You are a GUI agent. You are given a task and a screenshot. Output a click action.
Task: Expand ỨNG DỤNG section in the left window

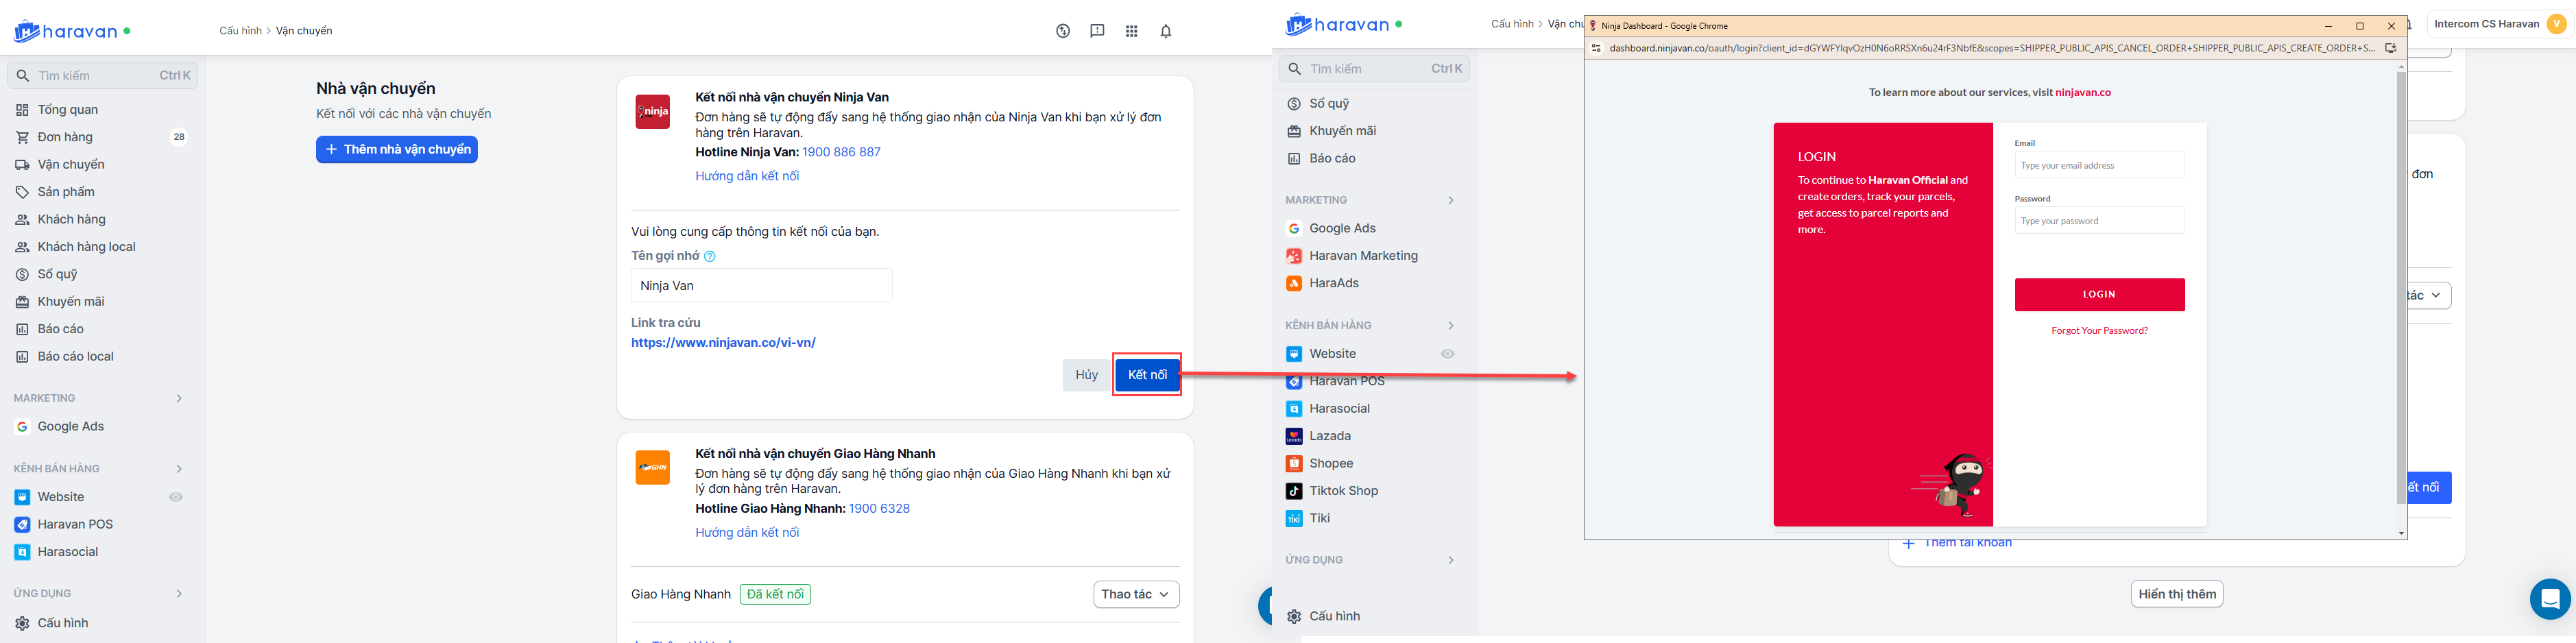click(x=180, y=594)
